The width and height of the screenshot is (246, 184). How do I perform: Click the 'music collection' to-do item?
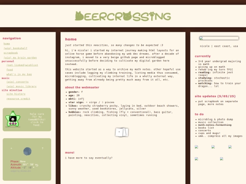211,122
